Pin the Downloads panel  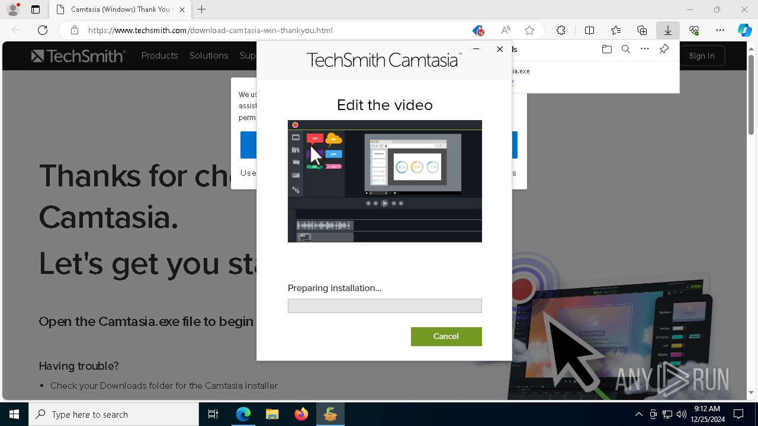(x=664, y=49)
